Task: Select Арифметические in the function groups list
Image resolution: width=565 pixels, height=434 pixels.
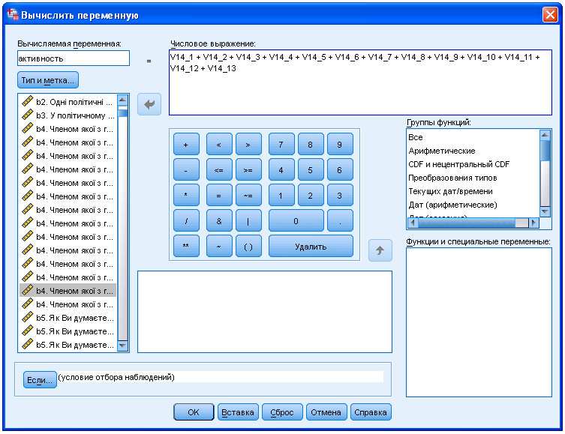Action: click(x=441, y=151)
